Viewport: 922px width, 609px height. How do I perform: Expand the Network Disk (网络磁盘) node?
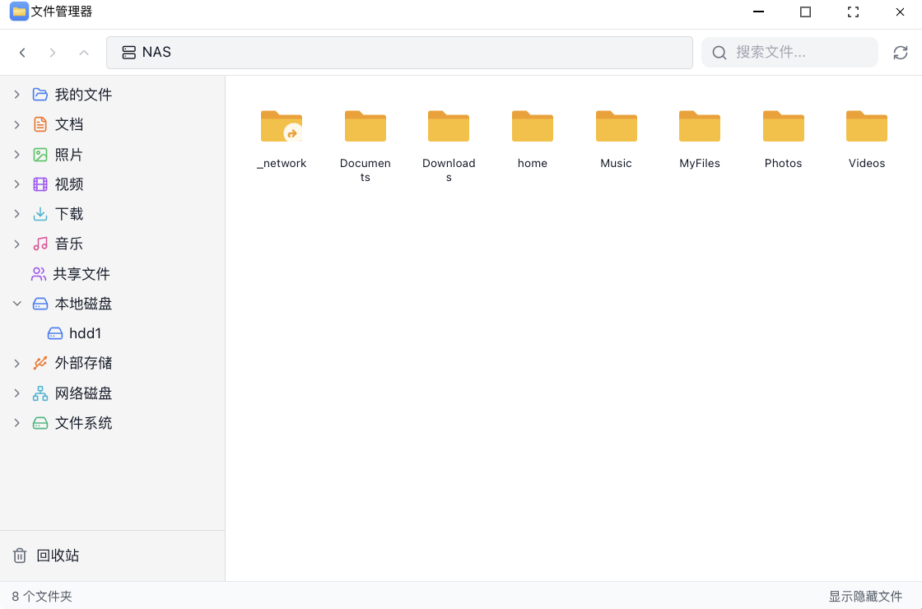point(17,393)
